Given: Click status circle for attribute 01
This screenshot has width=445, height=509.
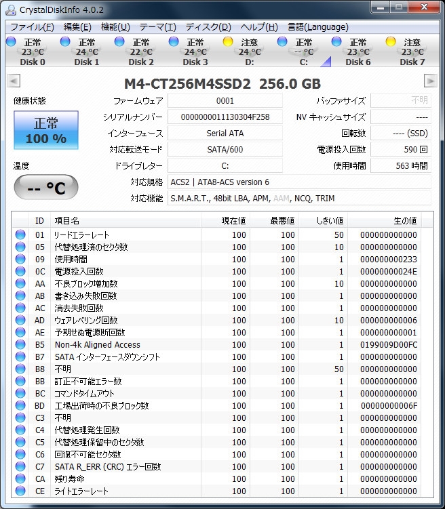Looking at the screenshot, I should 20,235.
